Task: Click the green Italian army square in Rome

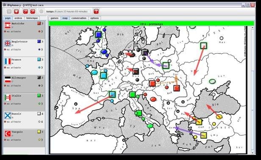Action: (x=139, y=113)
